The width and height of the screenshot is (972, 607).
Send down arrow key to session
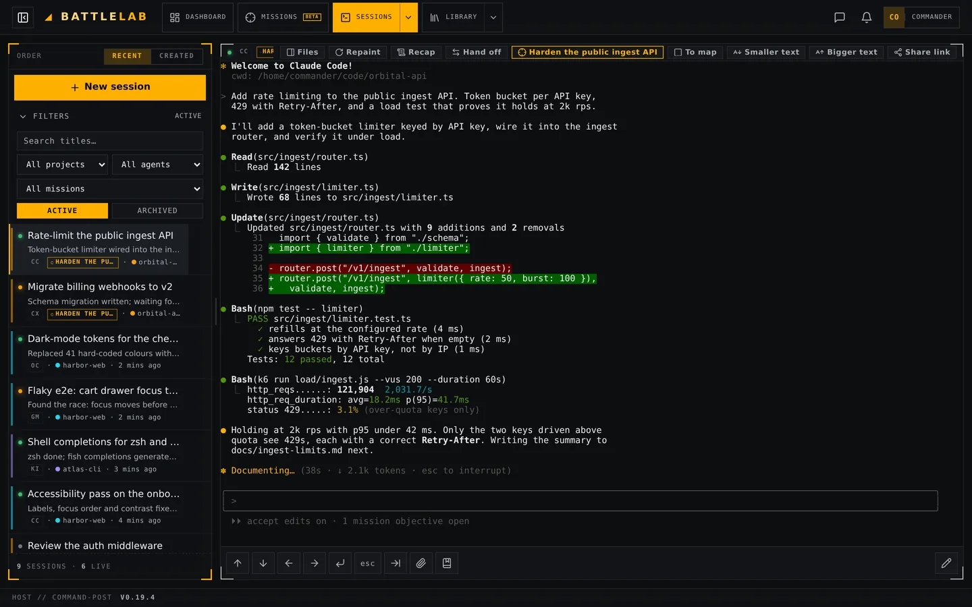click(263, 563)
